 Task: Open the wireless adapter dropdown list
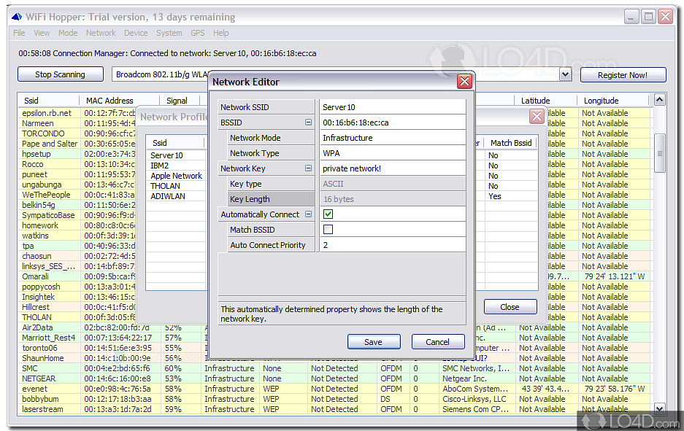point(565,74)
